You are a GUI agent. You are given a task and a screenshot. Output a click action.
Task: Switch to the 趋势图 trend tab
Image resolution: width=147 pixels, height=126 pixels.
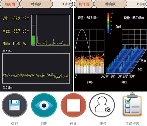pos(10,4)
